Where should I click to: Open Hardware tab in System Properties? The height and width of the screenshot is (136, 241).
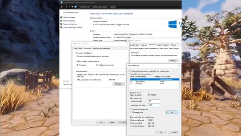pos(144,45)
